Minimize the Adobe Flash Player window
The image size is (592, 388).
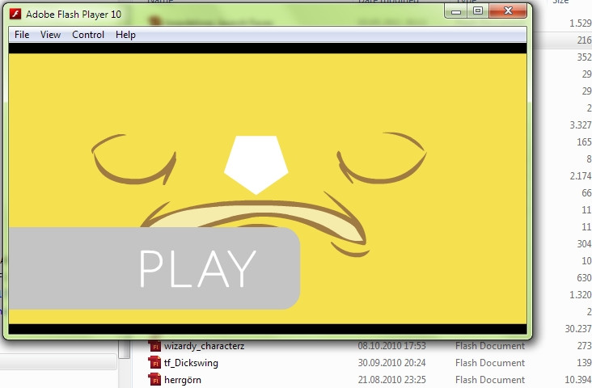[x=456, y=11]
